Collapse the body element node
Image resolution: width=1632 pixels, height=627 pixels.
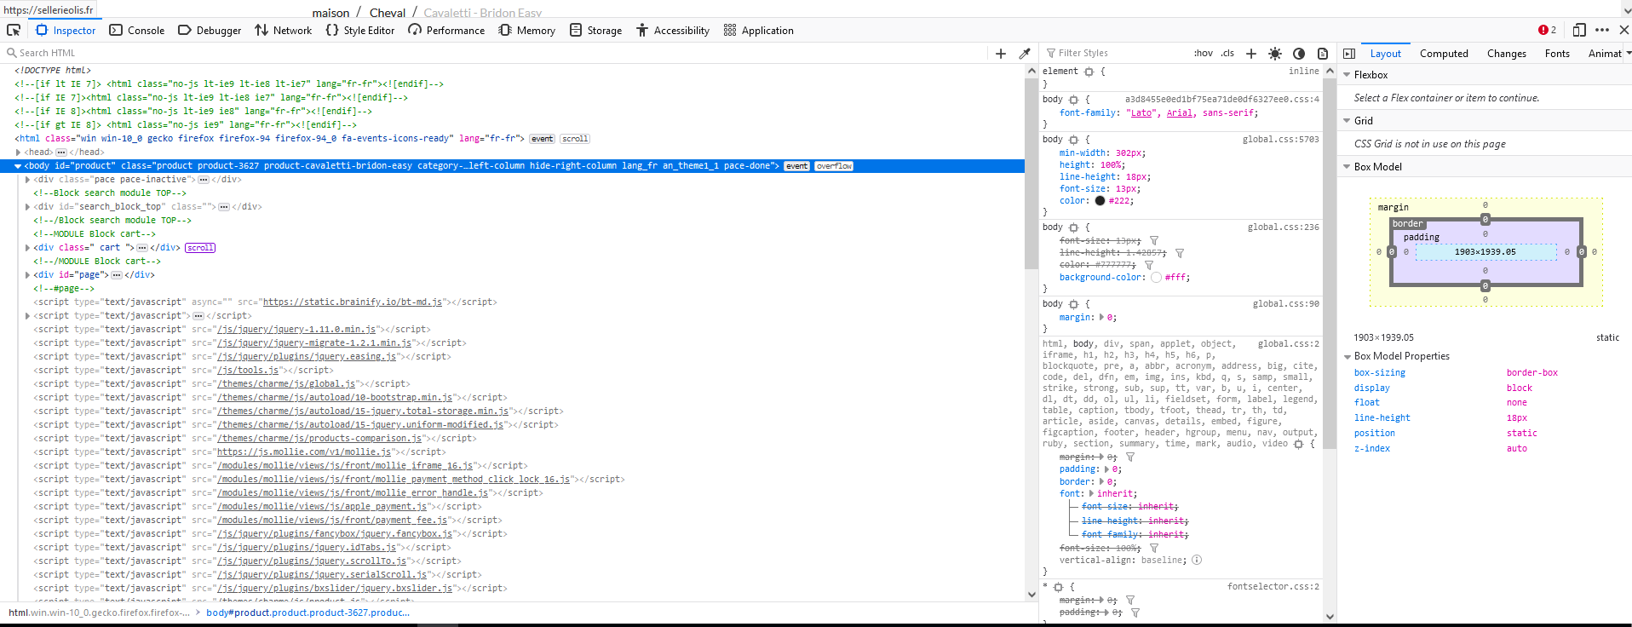(x=18, y=166)
